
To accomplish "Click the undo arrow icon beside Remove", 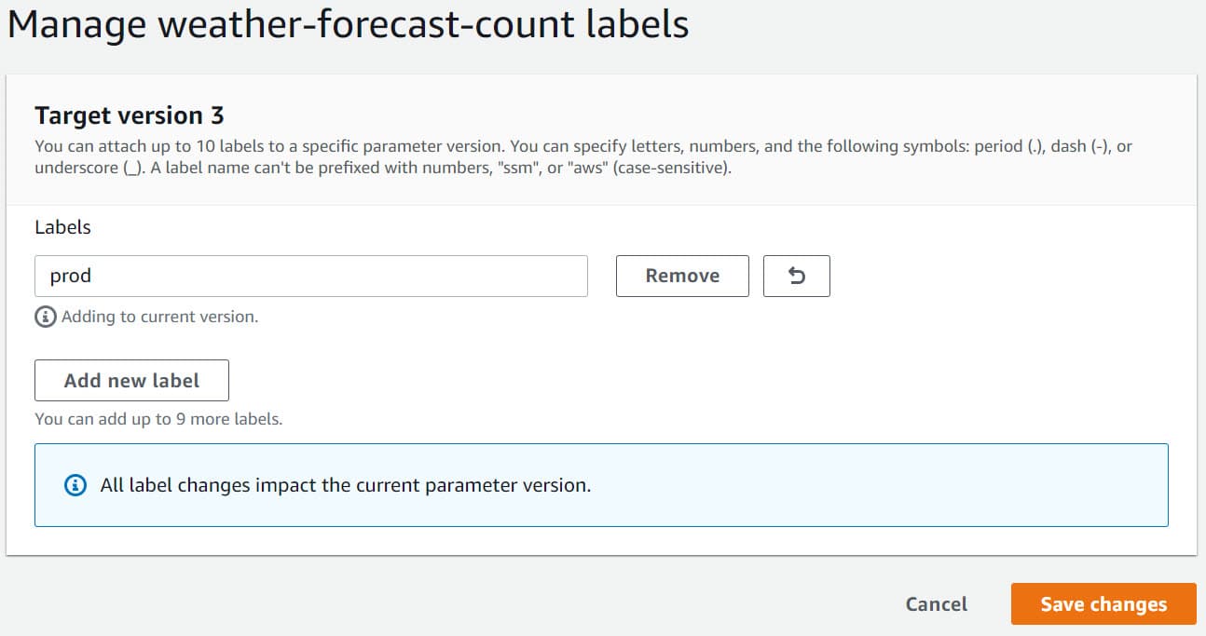I will pyautogui.click(x=796, y=276).
